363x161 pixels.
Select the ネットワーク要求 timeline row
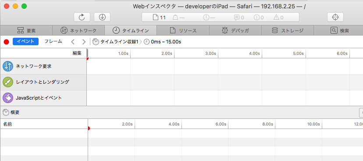pos(43,66)
